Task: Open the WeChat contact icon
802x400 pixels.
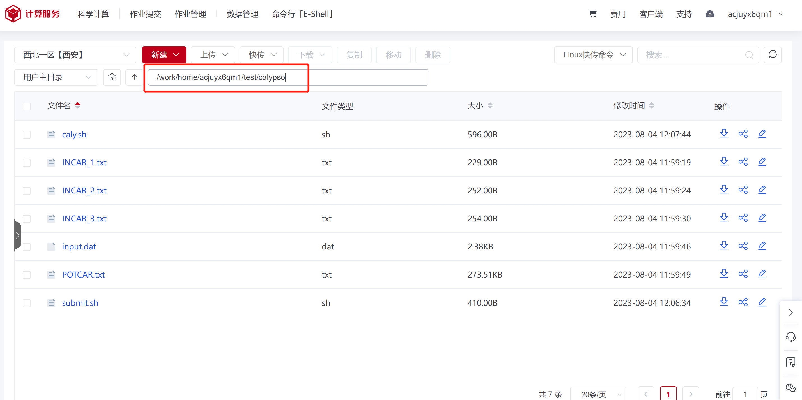Action: 790,388
